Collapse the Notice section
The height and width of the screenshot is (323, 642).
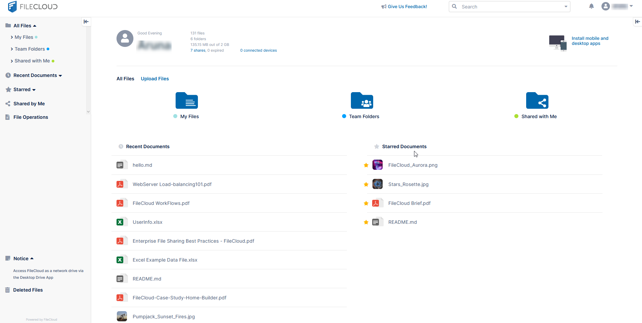[32, 259]
